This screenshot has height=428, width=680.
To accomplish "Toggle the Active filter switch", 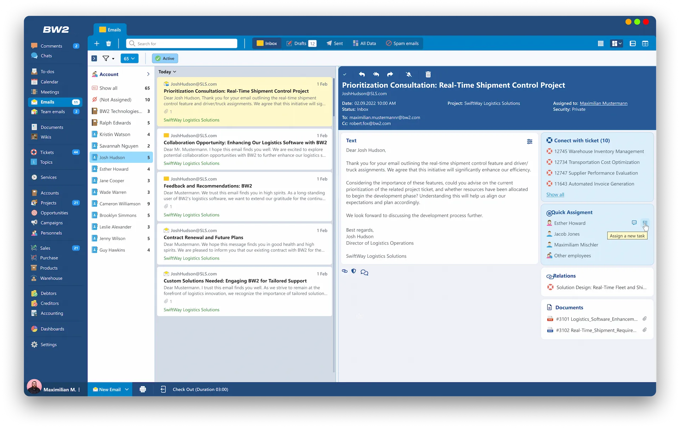I will point(164,58).
